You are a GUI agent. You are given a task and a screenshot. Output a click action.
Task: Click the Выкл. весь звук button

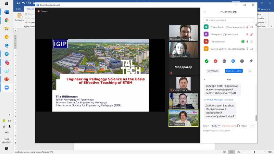(x=234, y=71)
